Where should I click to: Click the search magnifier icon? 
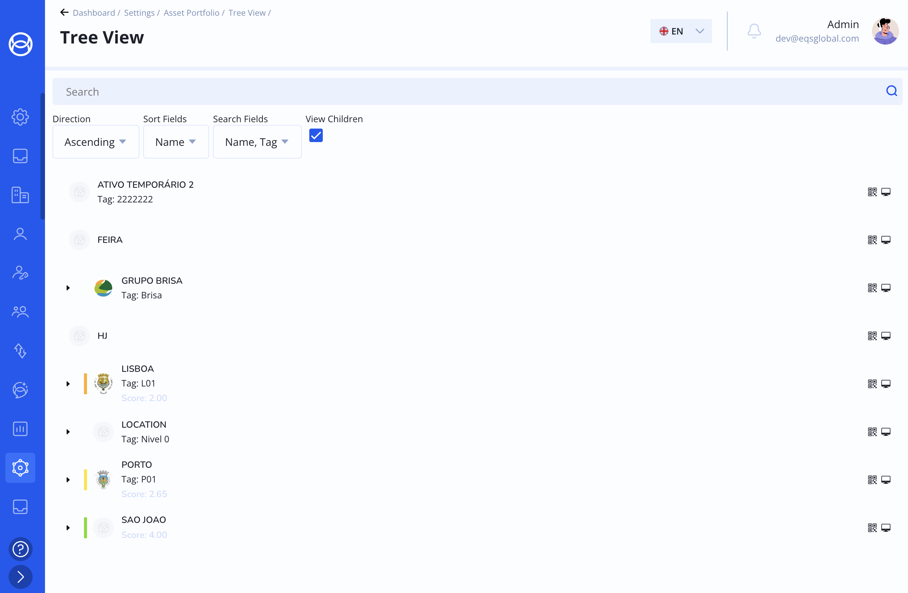[x=891, y=91]
